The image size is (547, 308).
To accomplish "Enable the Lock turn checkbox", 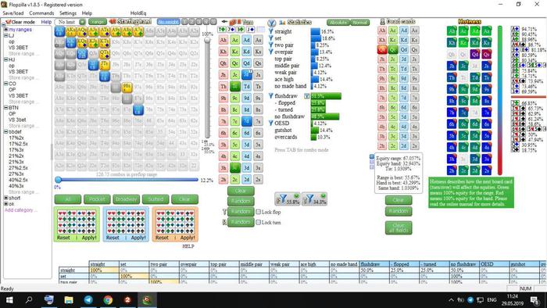I will click(258, 222).
